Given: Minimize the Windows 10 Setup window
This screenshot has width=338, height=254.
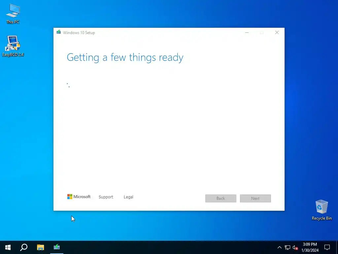Looking at the screenshot, I should 247,33.
